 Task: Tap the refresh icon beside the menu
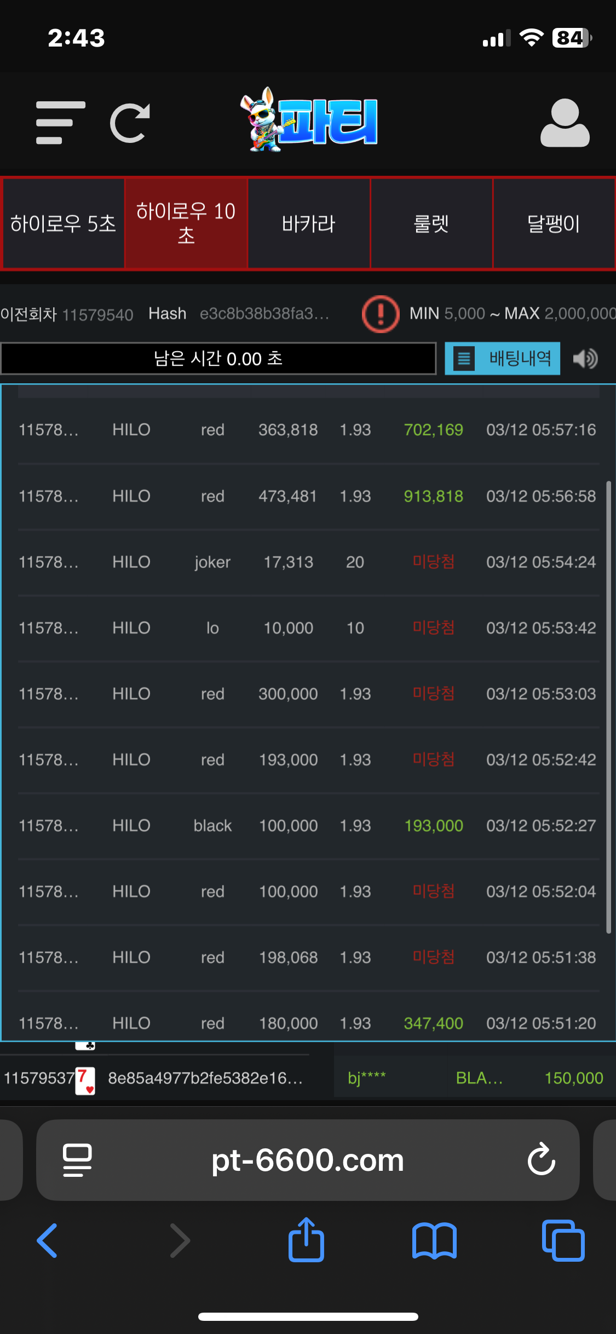(x=130, y=123)
